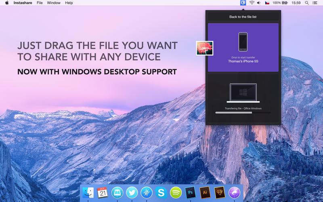Screen dimensions: 323x202
Task: Open the Window menu
Action: pos(54,3)
